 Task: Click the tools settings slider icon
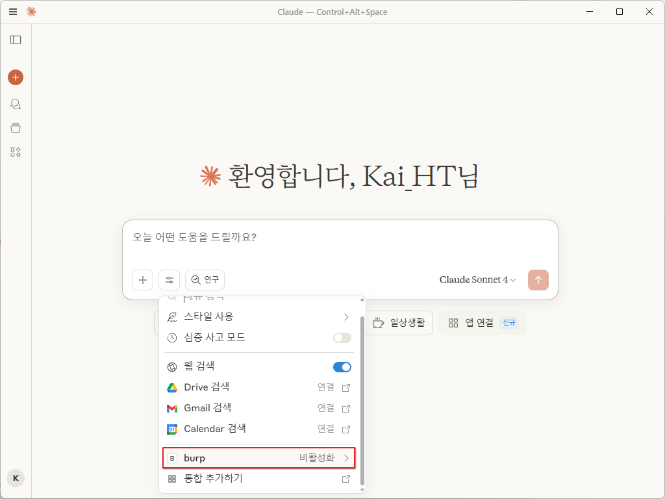[x=169, y=280]
